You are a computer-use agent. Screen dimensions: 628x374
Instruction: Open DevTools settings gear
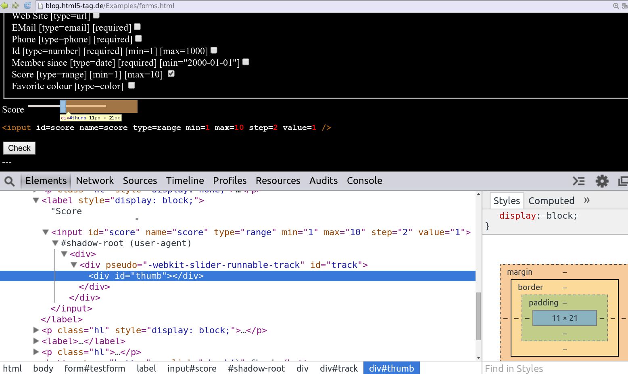pyautogui.click(x=602, y=181)
